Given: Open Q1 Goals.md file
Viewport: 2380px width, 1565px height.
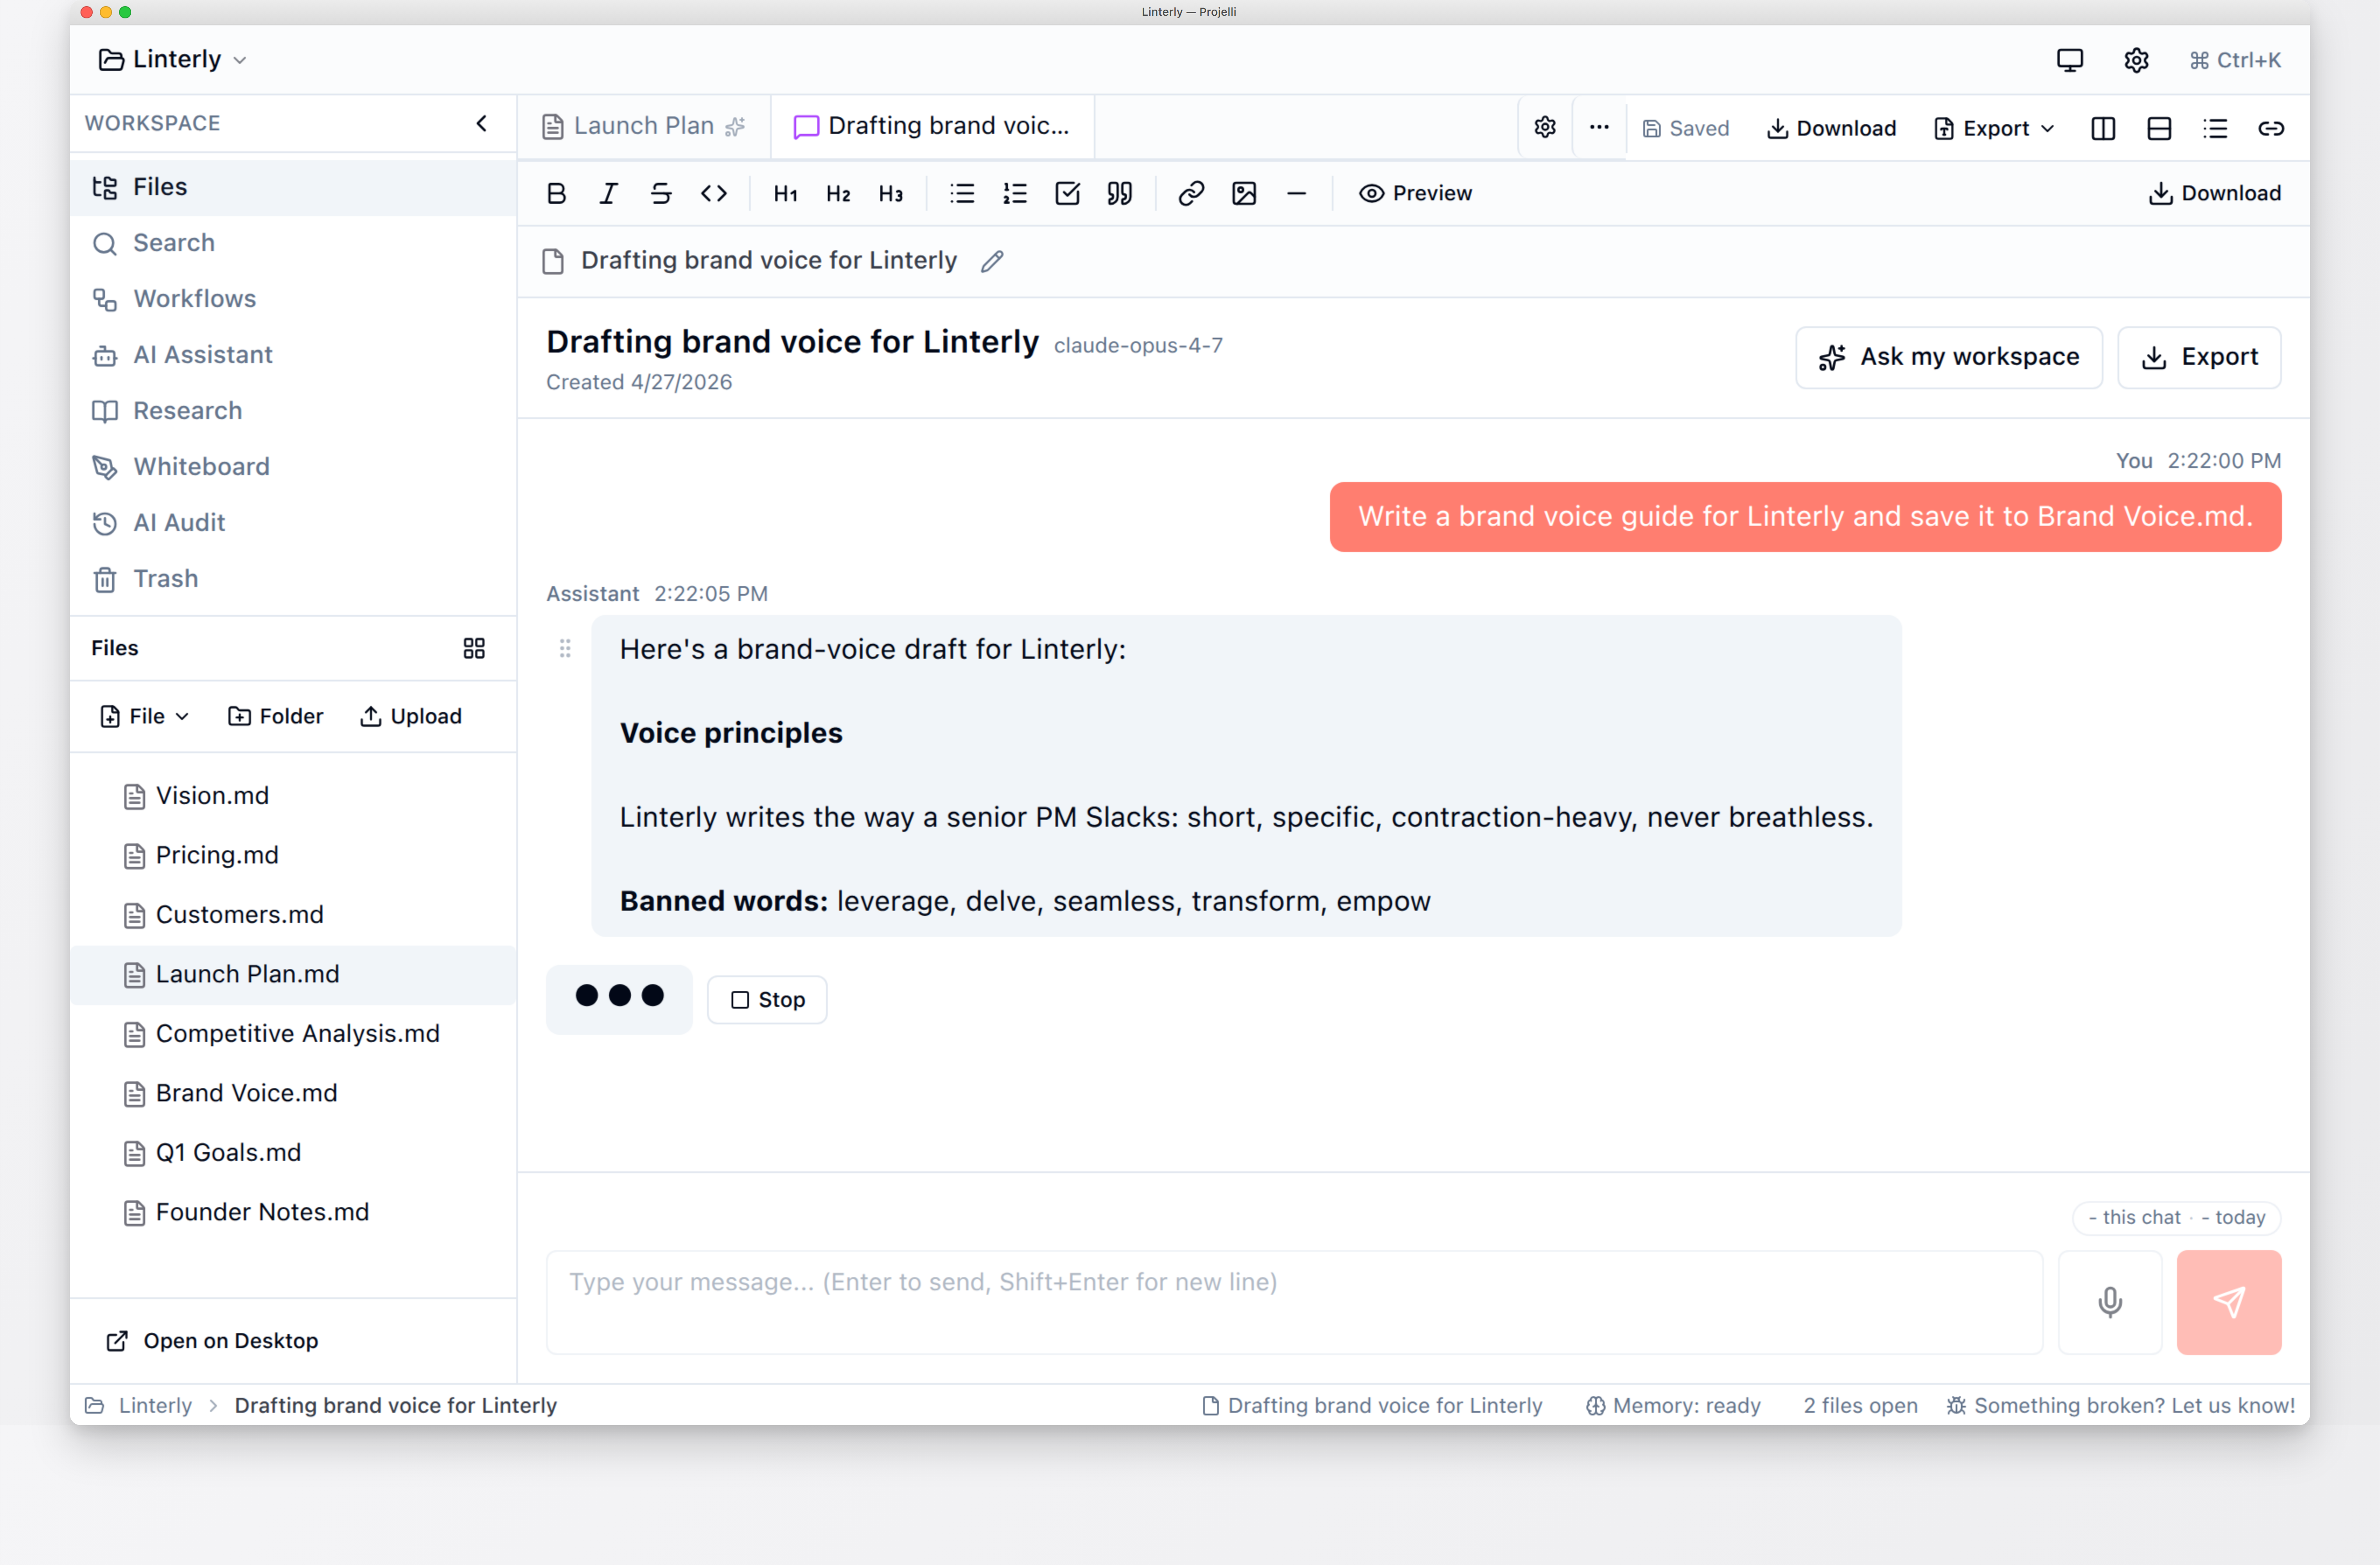Looking at the screenshot, I should pyautogui.click(x=293, y=1153).
